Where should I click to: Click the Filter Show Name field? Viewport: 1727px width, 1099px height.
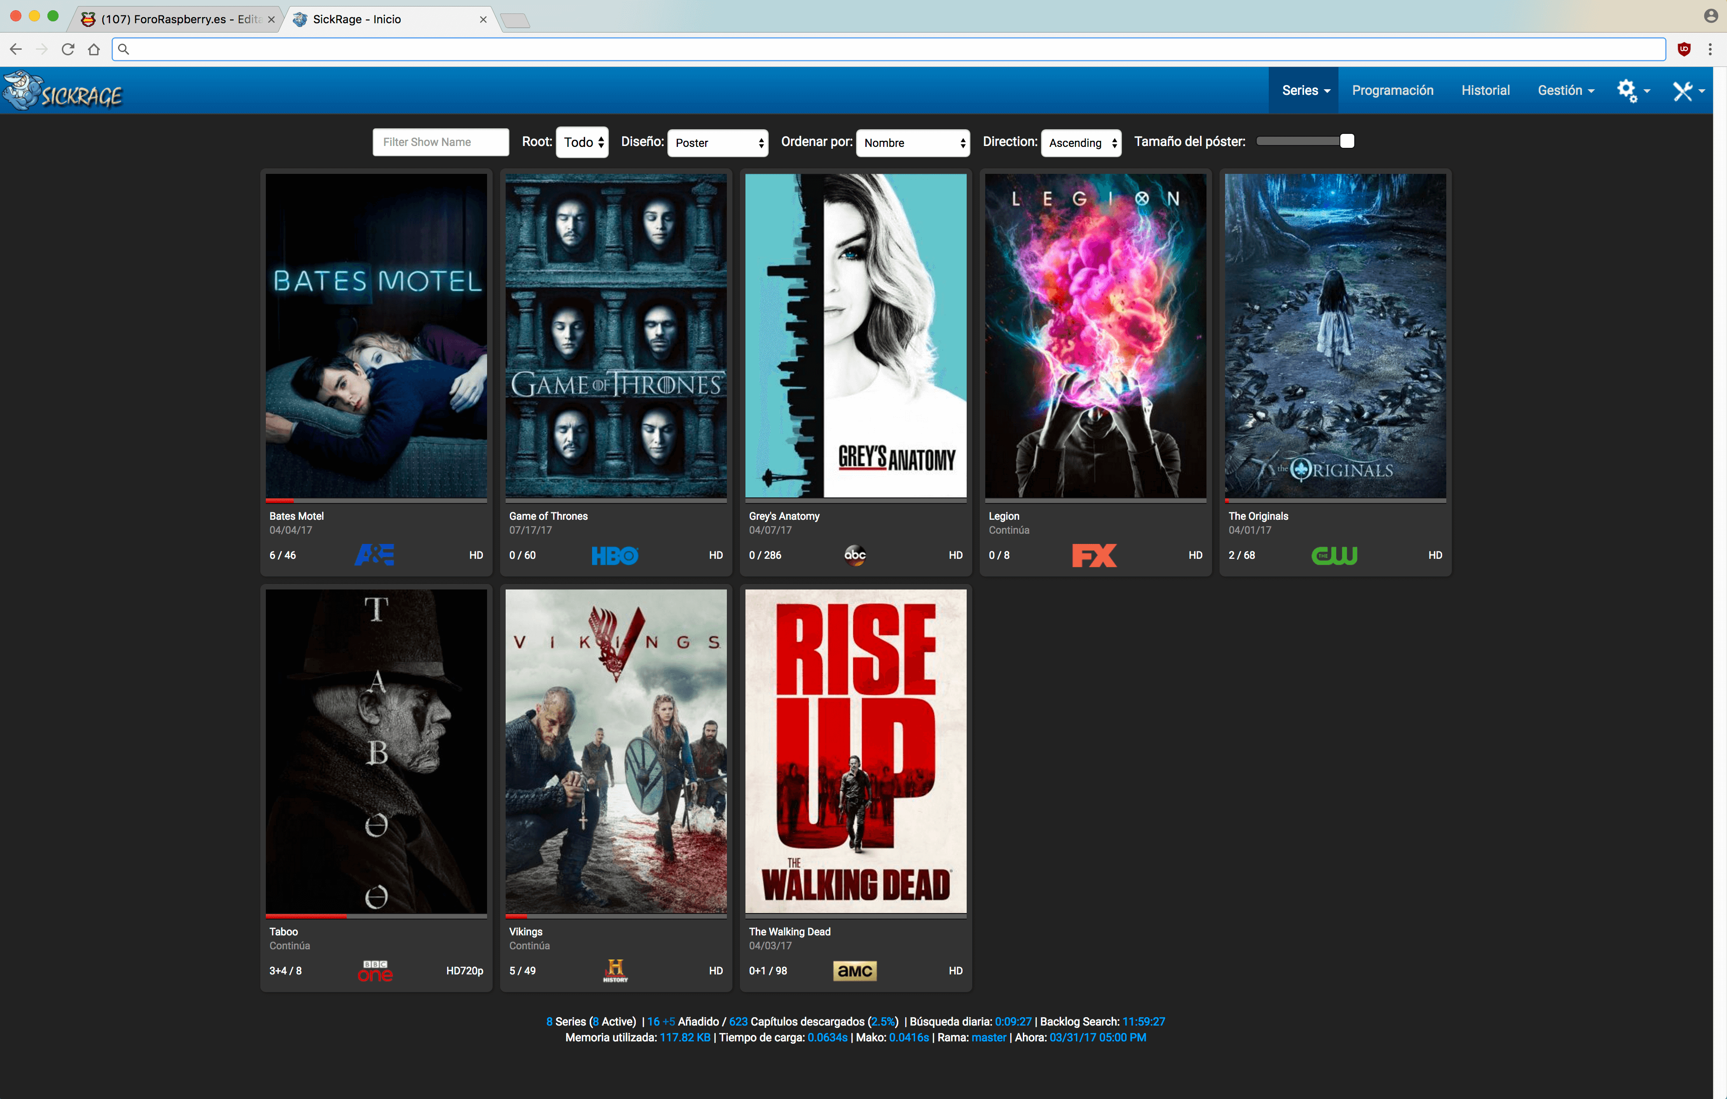(x=441, y=142)
